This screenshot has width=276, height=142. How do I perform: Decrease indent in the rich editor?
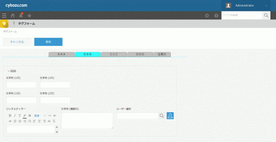[24, 121]
